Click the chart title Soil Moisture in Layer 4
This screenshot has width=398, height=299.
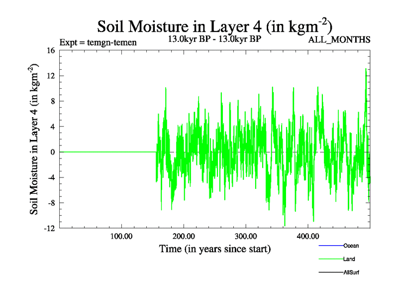click(x=214, y=25)
